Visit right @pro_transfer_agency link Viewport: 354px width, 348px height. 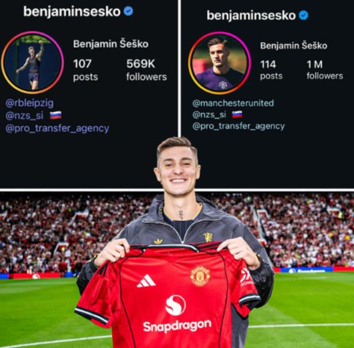tap(238, 126)
